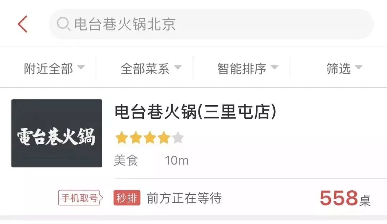Expand the 全部菜系 filter
The height and width of the screenshot is (224, 387).
tap(151, 68)
